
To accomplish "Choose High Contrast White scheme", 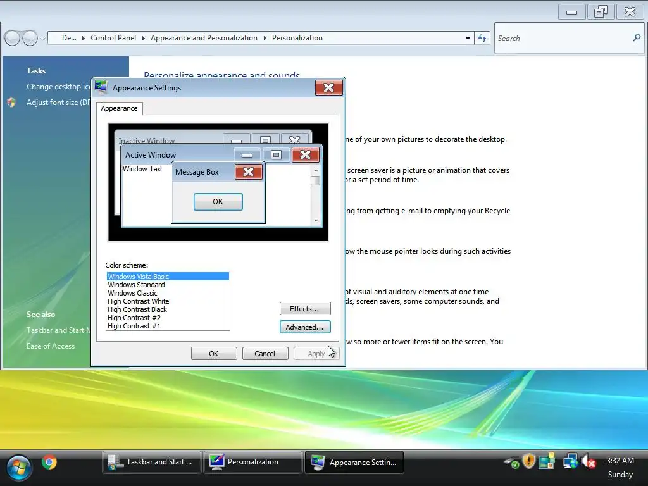I will pyautogui.click(x=168, y=301).
